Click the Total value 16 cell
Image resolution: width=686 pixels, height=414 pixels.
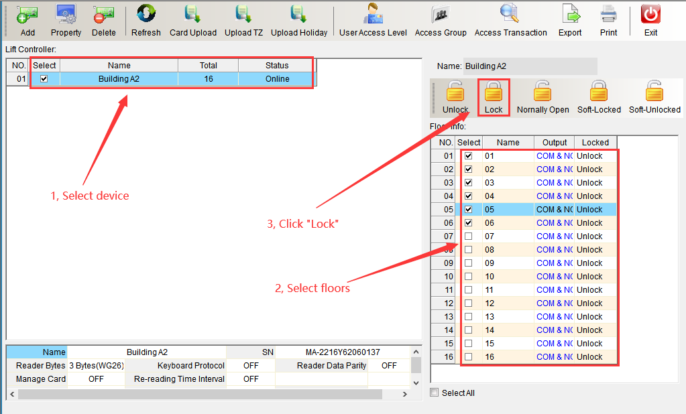click(209, 79)
